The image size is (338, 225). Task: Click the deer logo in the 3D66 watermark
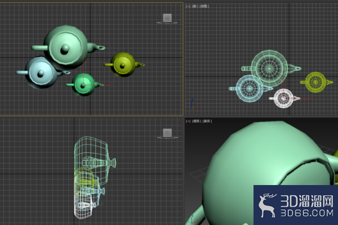point(267,205)
